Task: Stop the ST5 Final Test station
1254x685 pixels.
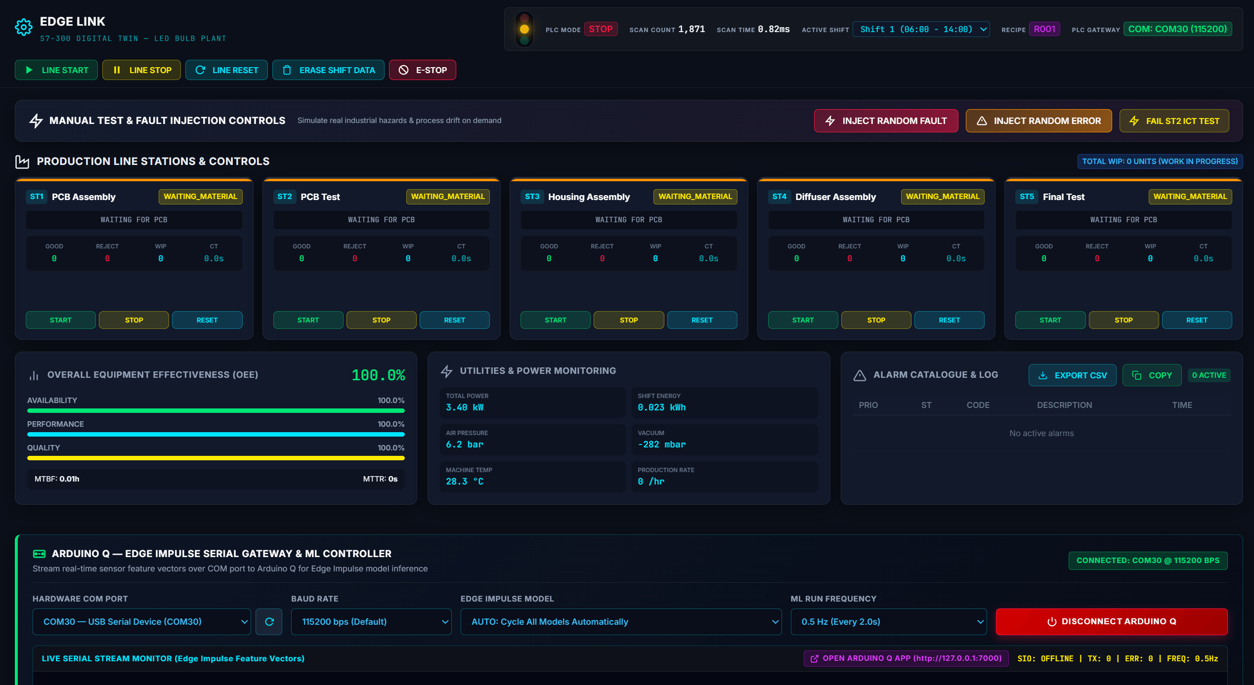Action: point(1124,320)
